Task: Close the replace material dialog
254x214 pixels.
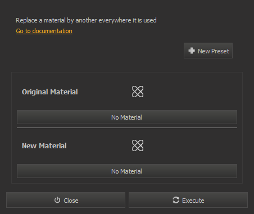Action: (66, 200)
